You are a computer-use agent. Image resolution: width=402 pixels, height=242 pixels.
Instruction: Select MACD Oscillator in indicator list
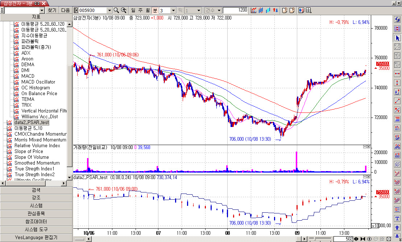(x=38, y=82)
